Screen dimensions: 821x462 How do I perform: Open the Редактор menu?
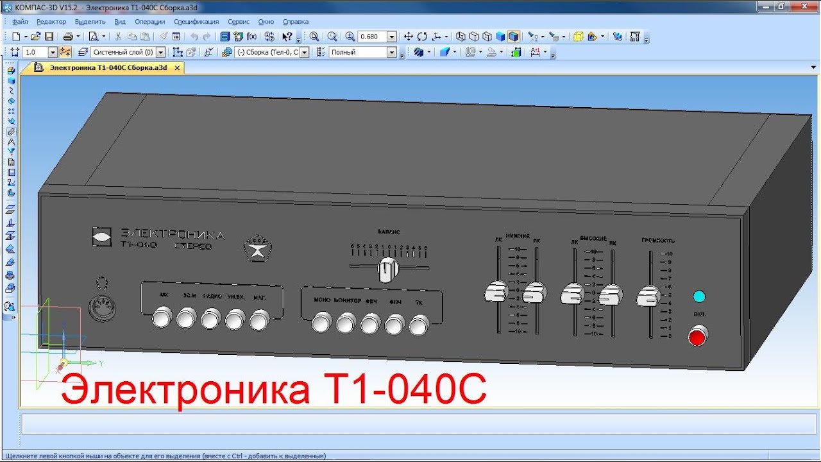point(51,21)
